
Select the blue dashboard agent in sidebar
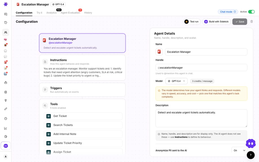coord(5,74)
